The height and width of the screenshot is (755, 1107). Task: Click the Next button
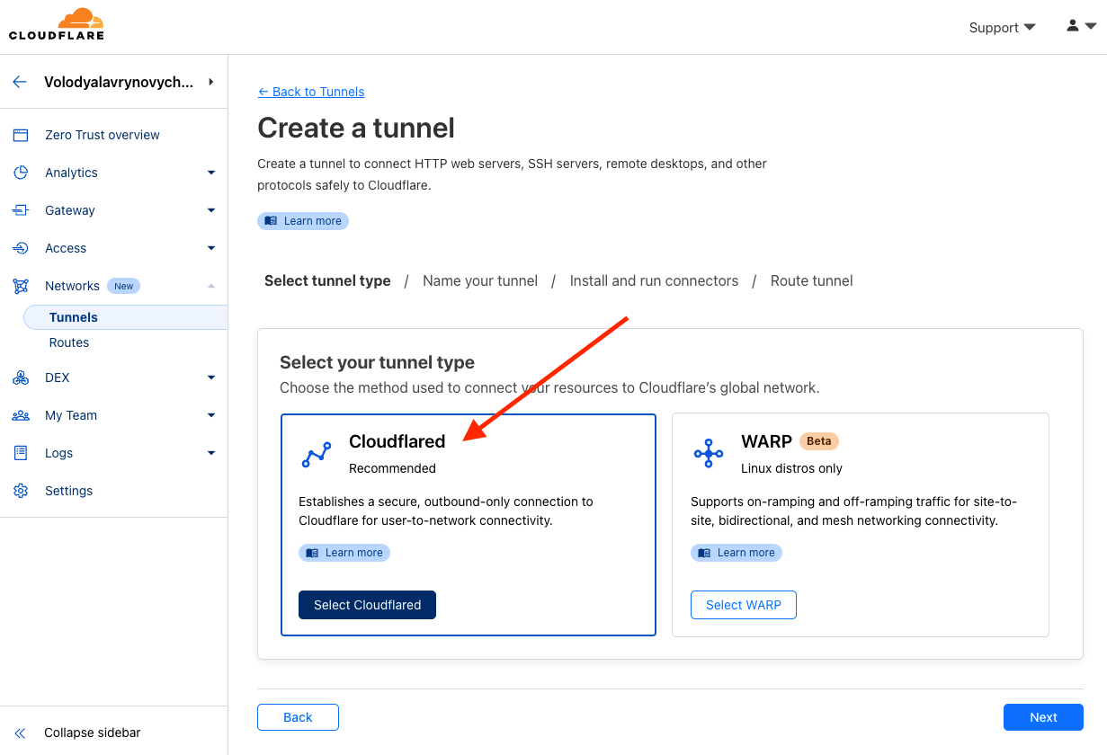(1043, 717)
